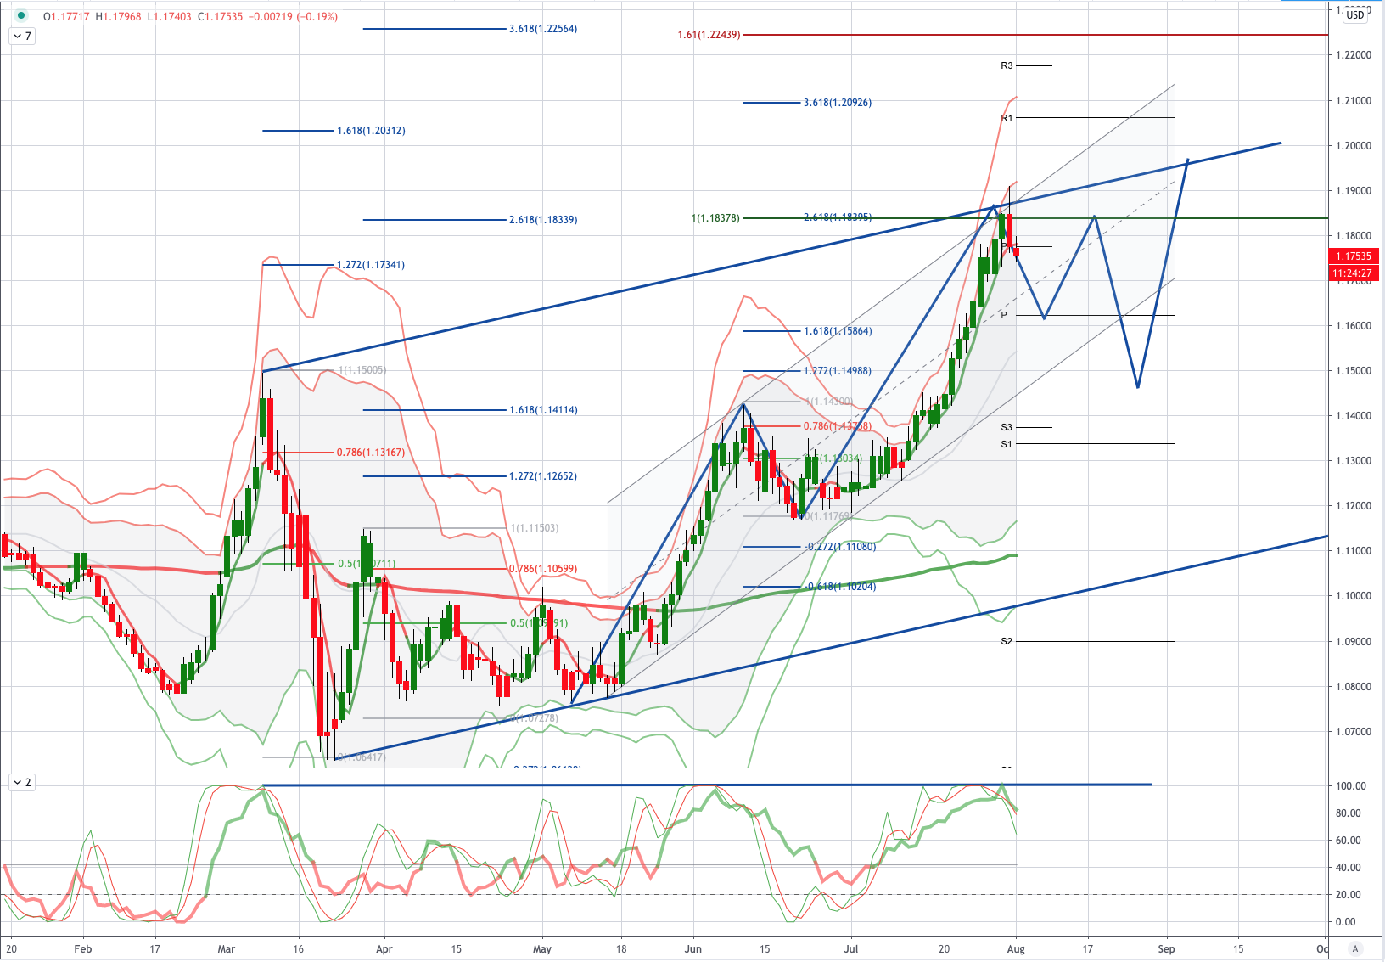Viewport: 1385px width, 962px height.
Task: Select the Fibonacci label 2.618(1.18339)
Action: coord(543,220)
